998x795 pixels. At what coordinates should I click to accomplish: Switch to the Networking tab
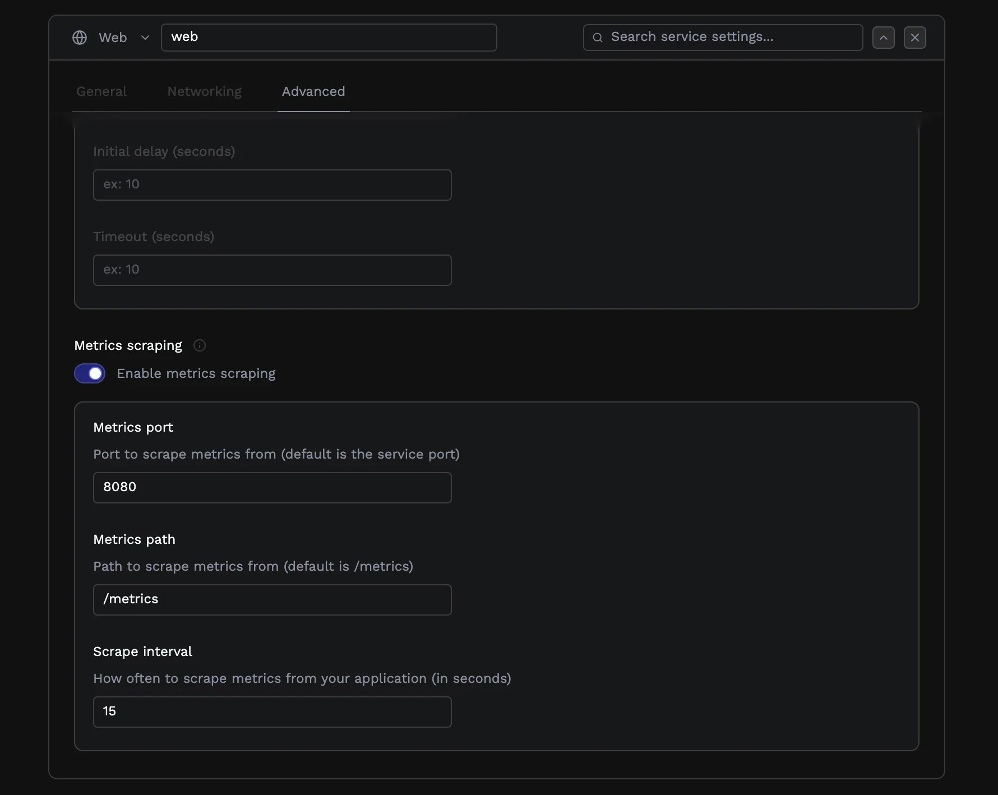tap(204, 91)
